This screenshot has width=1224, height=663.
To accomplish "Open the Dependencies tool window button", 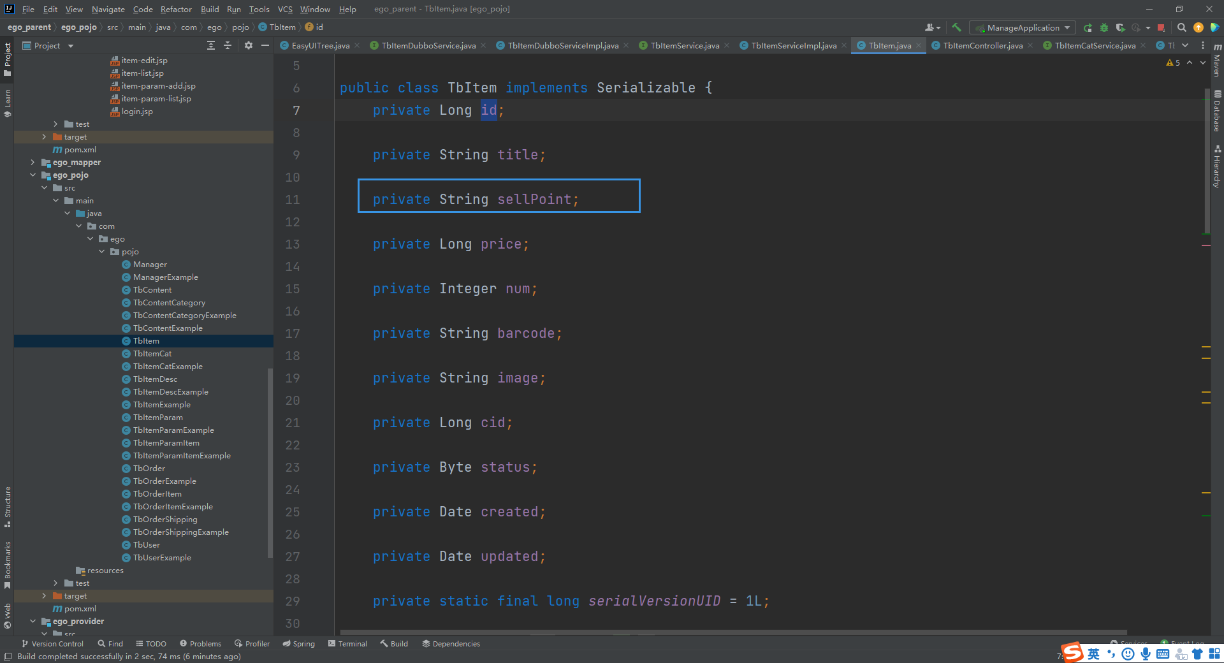I will pos(451,643).
